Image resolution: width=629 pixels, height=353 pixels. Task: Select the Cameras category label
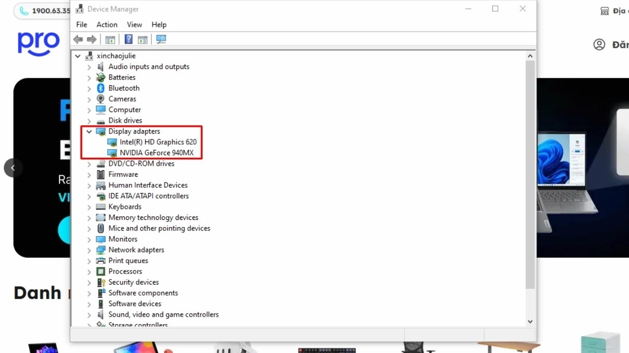coord(123,99)
